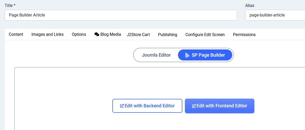Screen dimensions: 305x130
Task: Click the speech bubbles icon beside Blog Media
Action: point(97,34)
